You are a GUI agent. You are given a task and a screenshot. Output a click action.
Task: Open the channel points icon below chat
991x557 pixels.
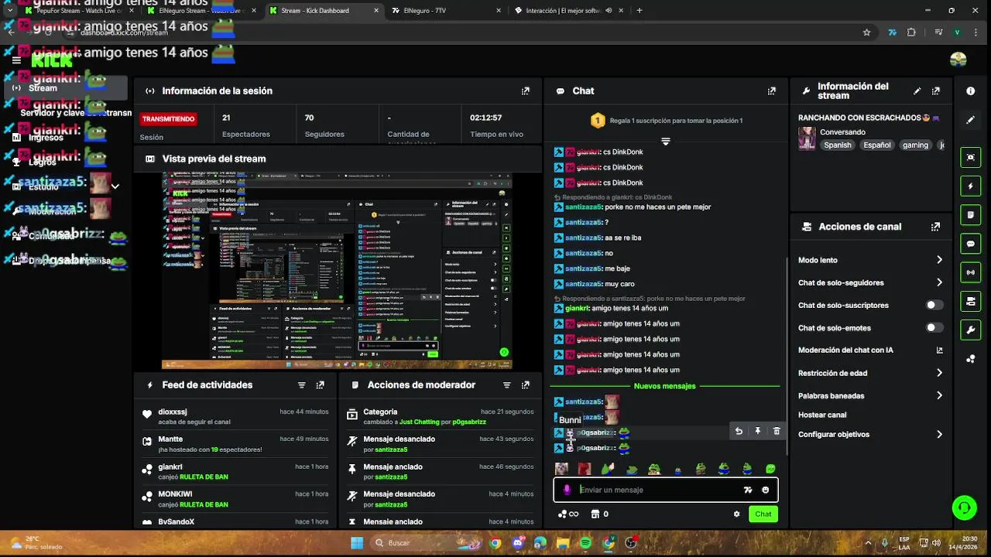568,514
